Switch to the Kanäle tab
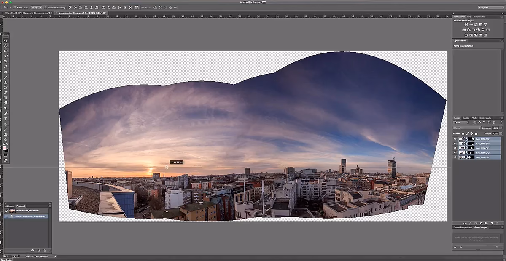Image resolution: width=506 pixels, height=261 pixels. [x=465, y=118]
